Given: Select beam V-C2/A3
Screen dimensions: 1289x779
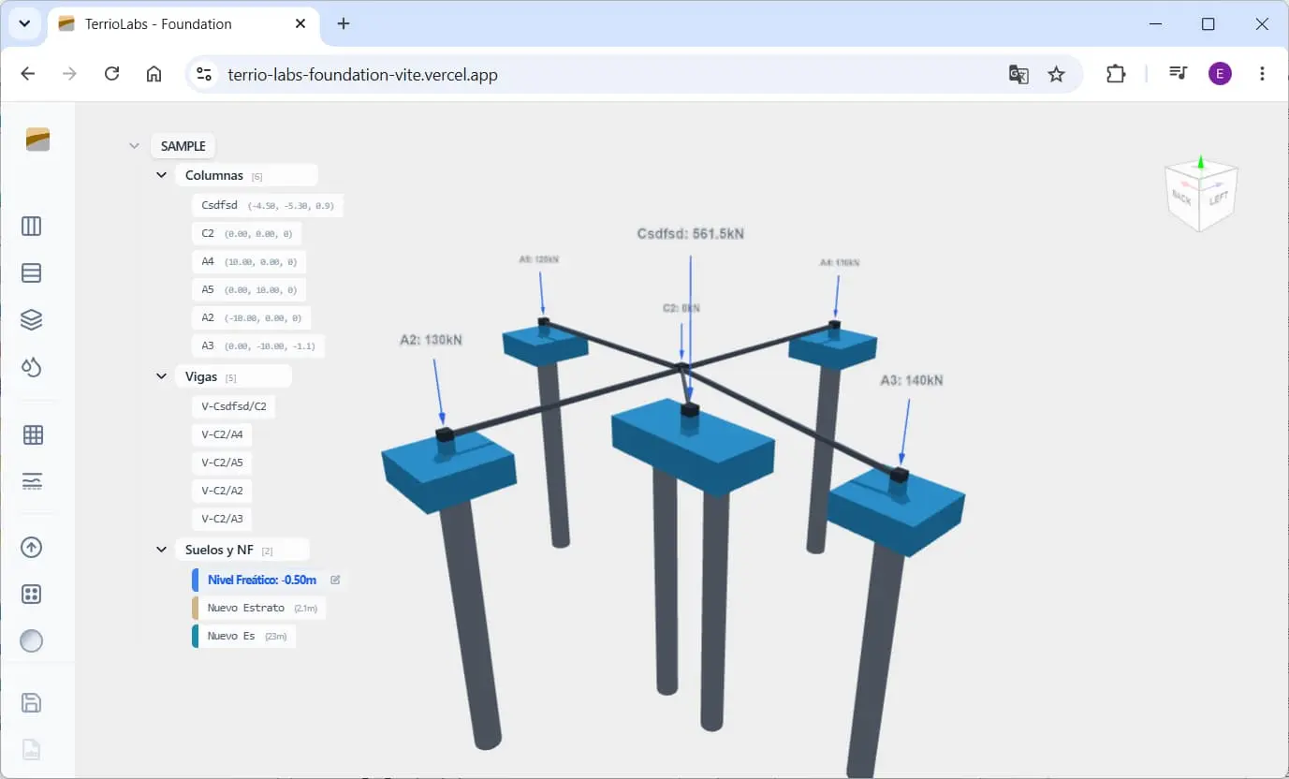Looking at the screenshot, I should coord(222,519).
